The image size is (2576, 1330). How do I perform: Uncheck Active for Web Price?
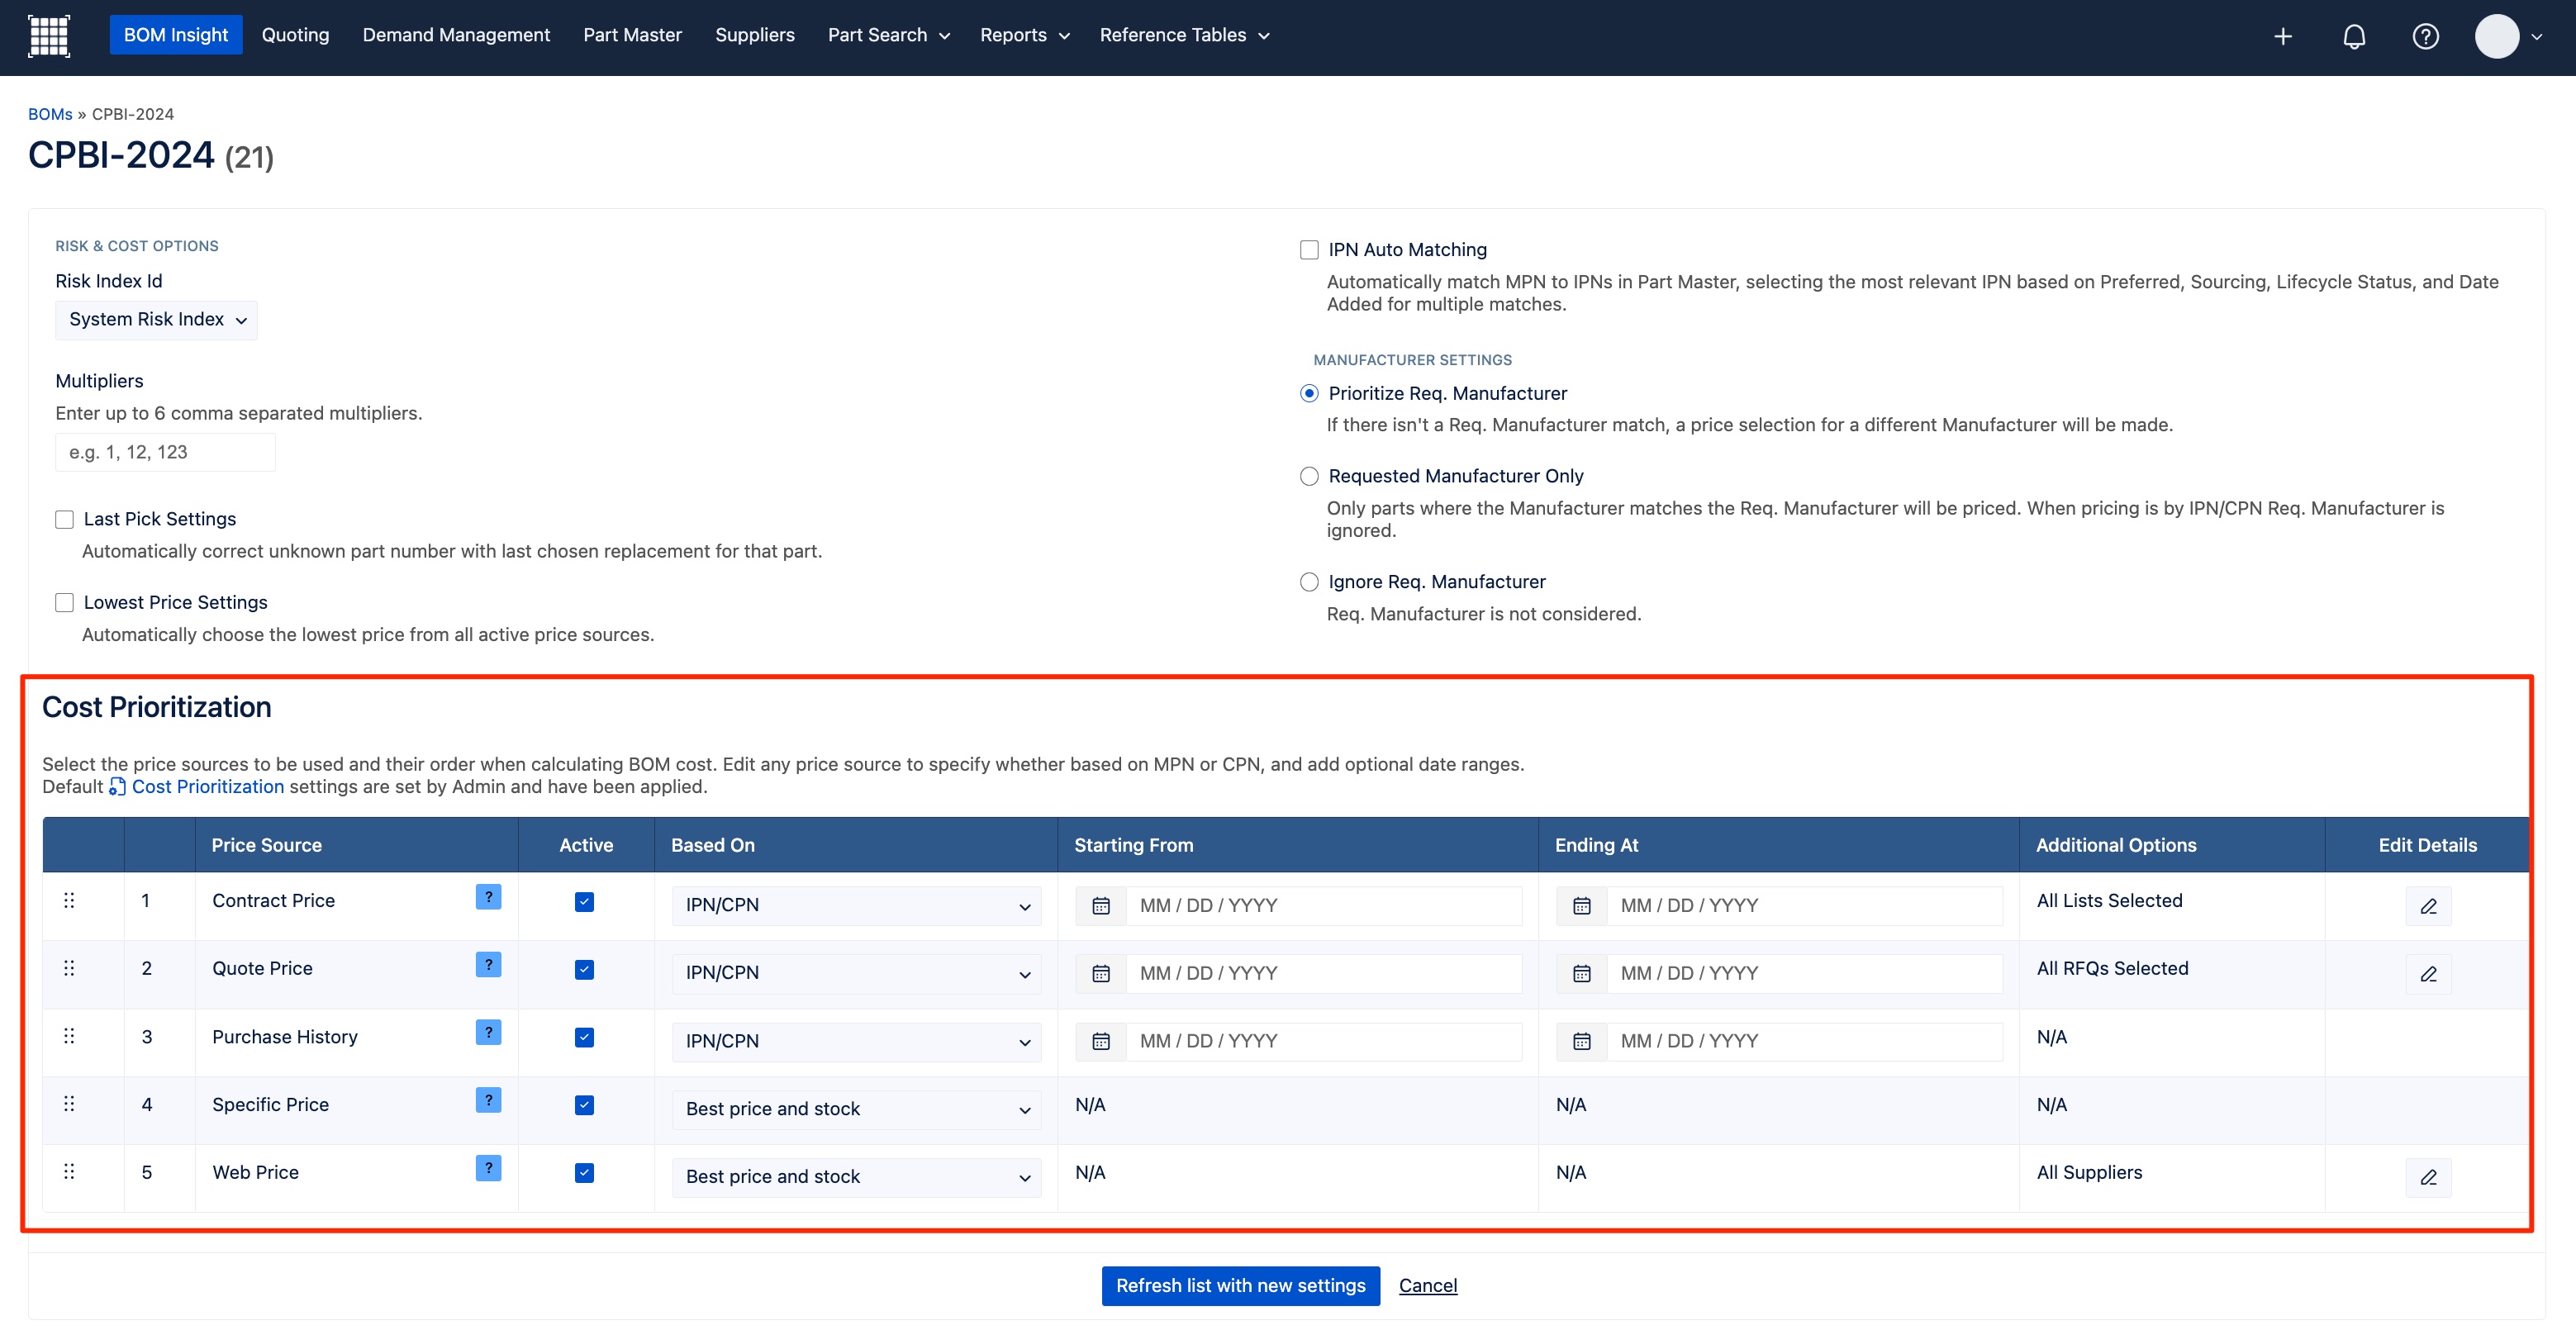585,1173
